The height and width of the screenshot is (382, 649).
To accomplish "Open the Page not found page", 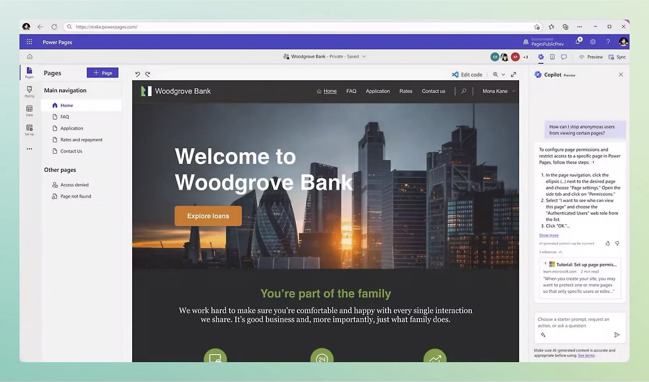I will click(x=81, y=196).
